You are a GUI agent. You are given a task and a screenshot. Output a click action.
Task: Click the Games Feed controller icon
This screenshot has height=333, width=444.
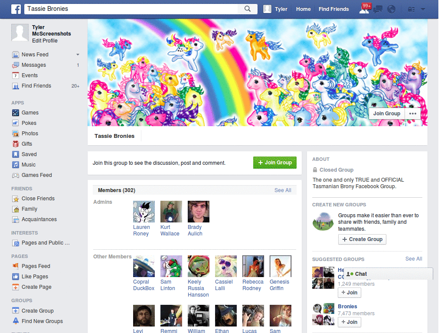[x=16, y=175]
